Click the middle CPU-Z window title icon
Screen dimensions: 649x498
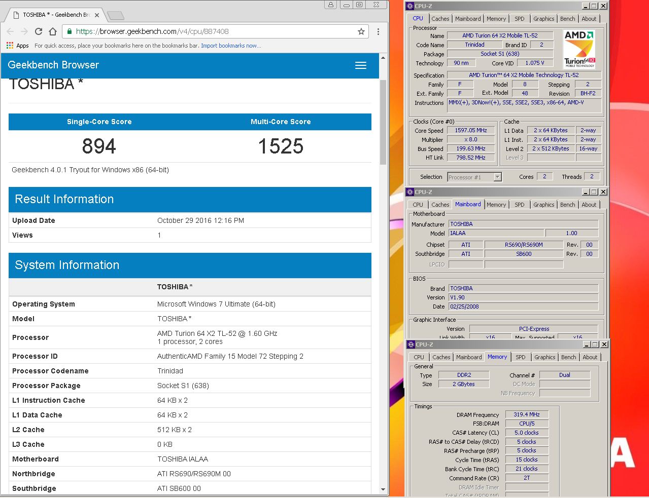pyautogui.click(x=410, y=192)
